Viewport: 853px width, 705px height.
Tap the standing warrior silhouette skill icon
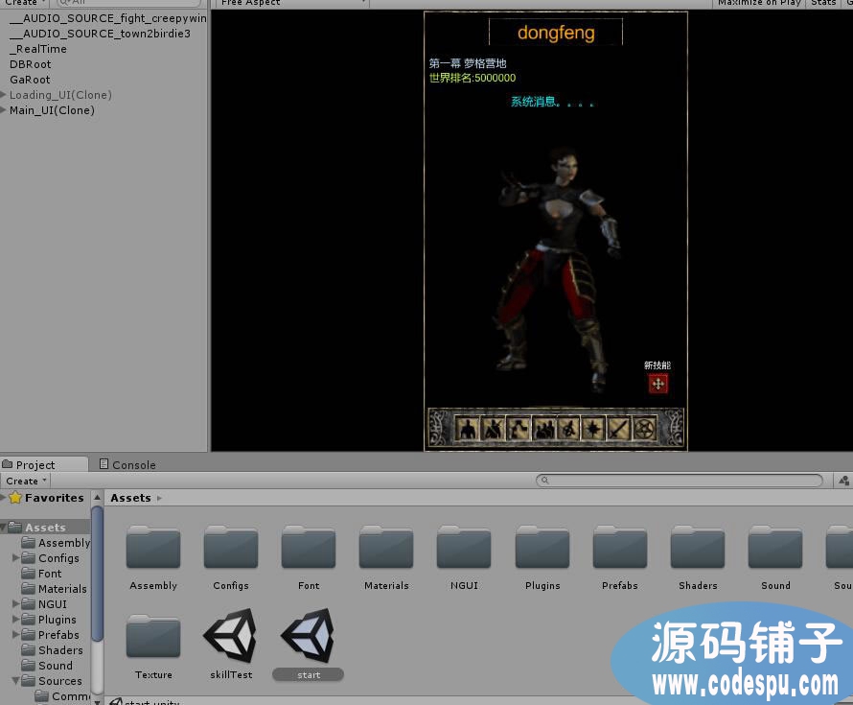[x=467, y=429]
